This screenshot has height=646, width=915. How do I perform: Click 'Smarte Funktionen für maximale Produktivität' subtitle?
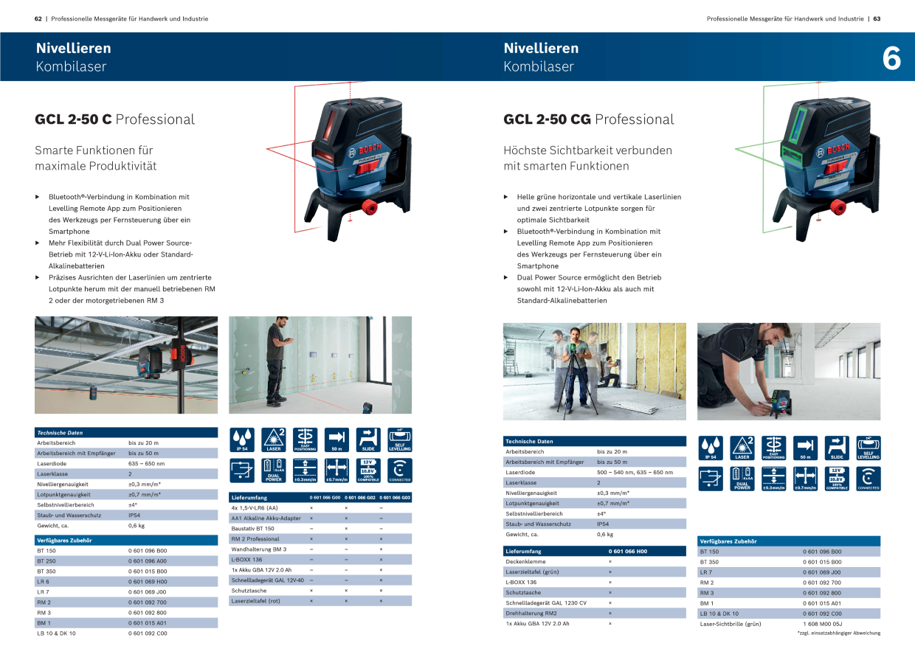coord(95,158)
